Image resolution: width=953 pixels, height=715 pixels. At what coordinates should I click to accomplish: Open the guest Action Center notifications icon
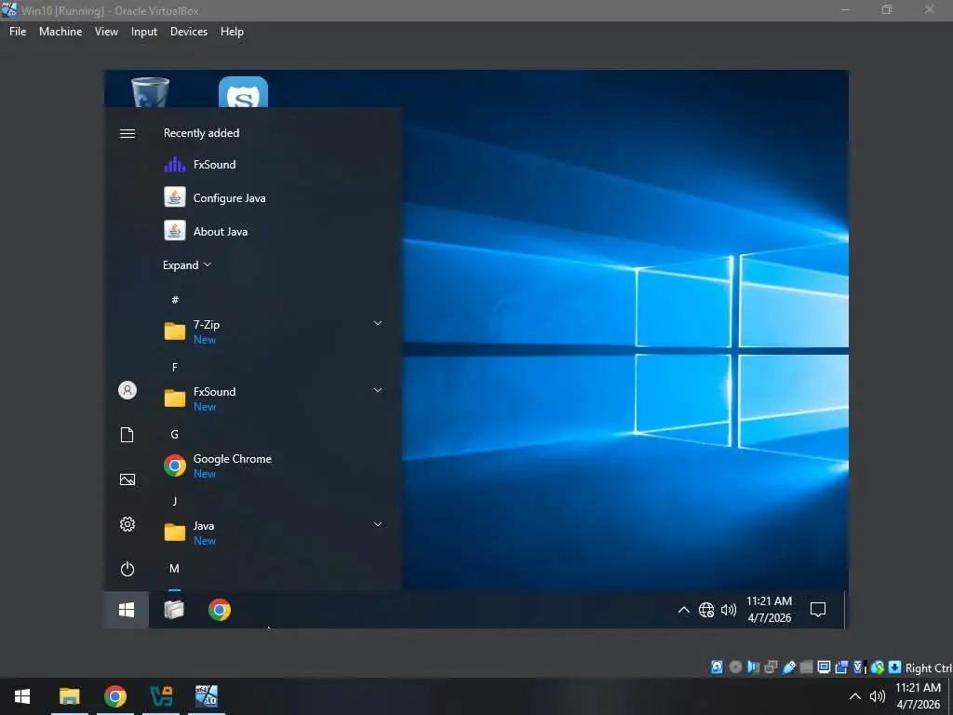coord(817,609)
